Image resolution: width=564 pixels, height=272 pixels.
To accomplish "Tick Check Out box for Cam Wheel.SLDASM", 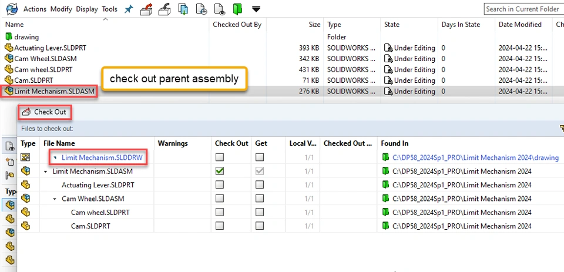I will [219, 198].
